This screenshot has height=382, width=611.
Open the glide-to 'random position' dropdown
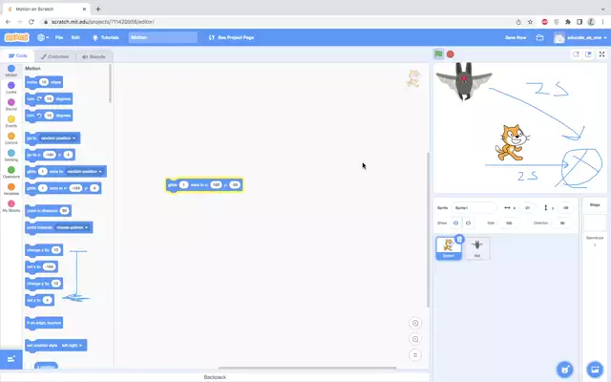point(85,172)
